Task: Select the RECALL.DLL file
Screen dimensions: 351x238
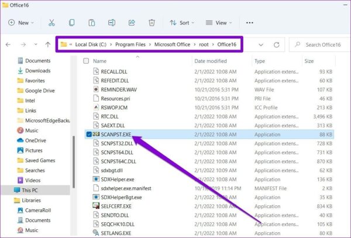Action: click(x=114, y=71)
